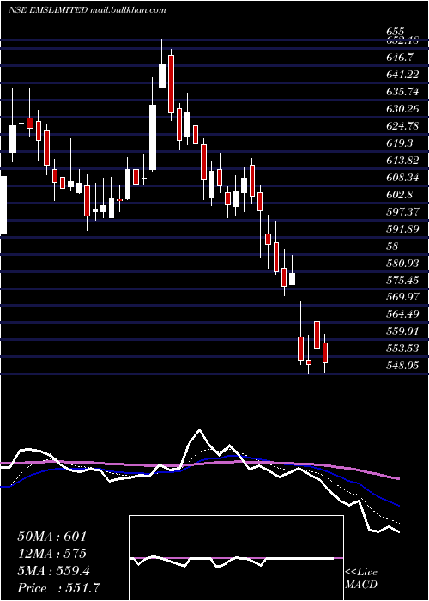
Task: Select the 580.93 price level label
Action: 402,263
